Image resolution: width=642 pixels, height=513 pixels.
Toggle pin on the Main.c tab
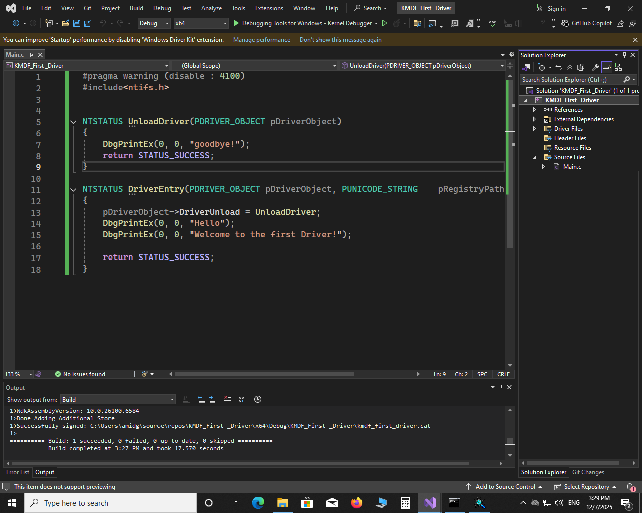(x=31, y=55)
